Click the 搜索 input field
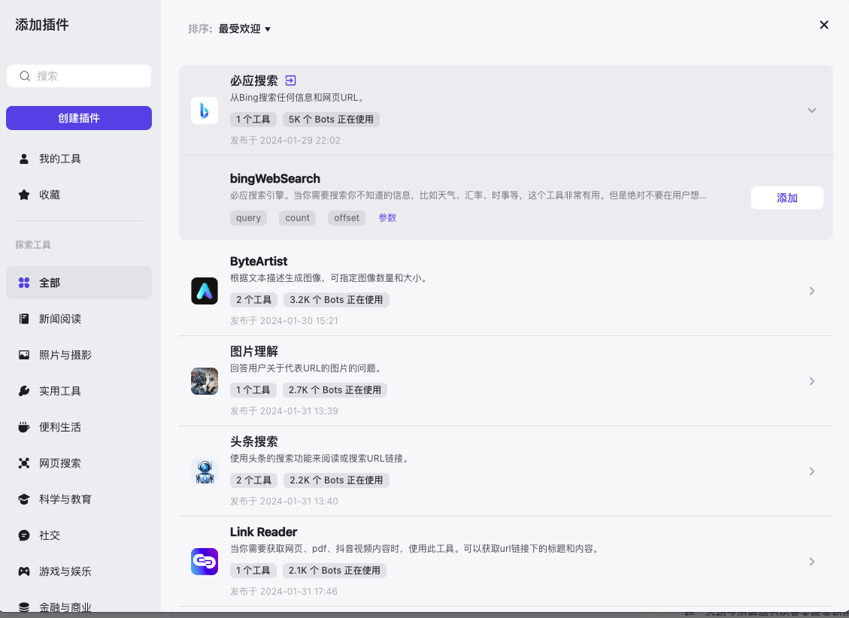Viewport: 849px width, 618px height. point(79,76)
